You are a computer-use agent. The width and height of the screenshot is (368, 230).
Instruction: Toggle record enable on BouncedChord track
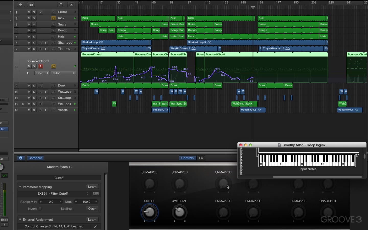tap(40, 66)
